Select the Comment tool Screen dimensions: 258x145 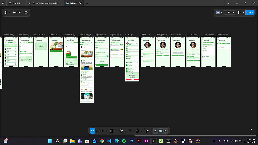138,131
